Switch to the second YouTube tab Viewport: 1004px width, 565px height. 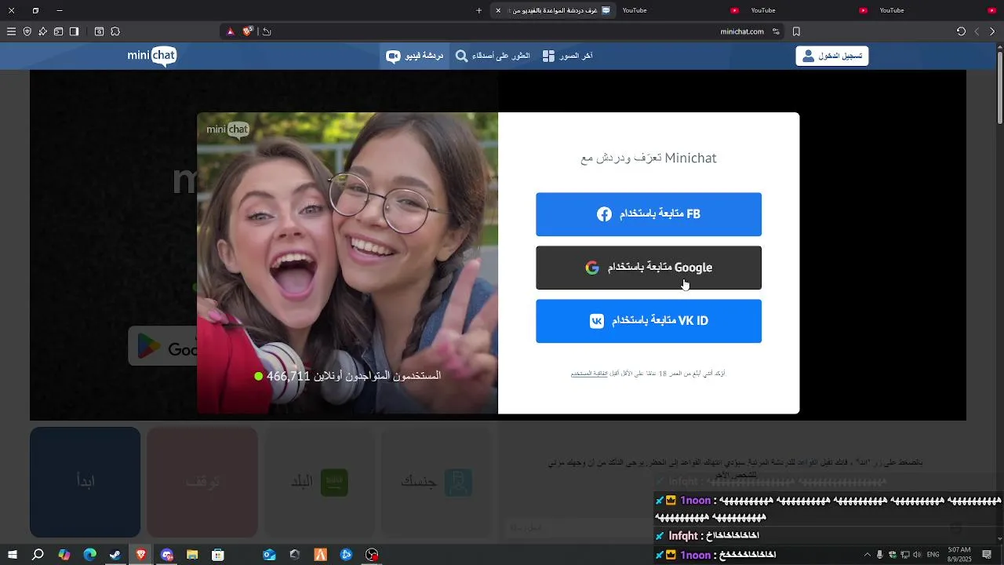pyautogui.click(x=808, y=10)
